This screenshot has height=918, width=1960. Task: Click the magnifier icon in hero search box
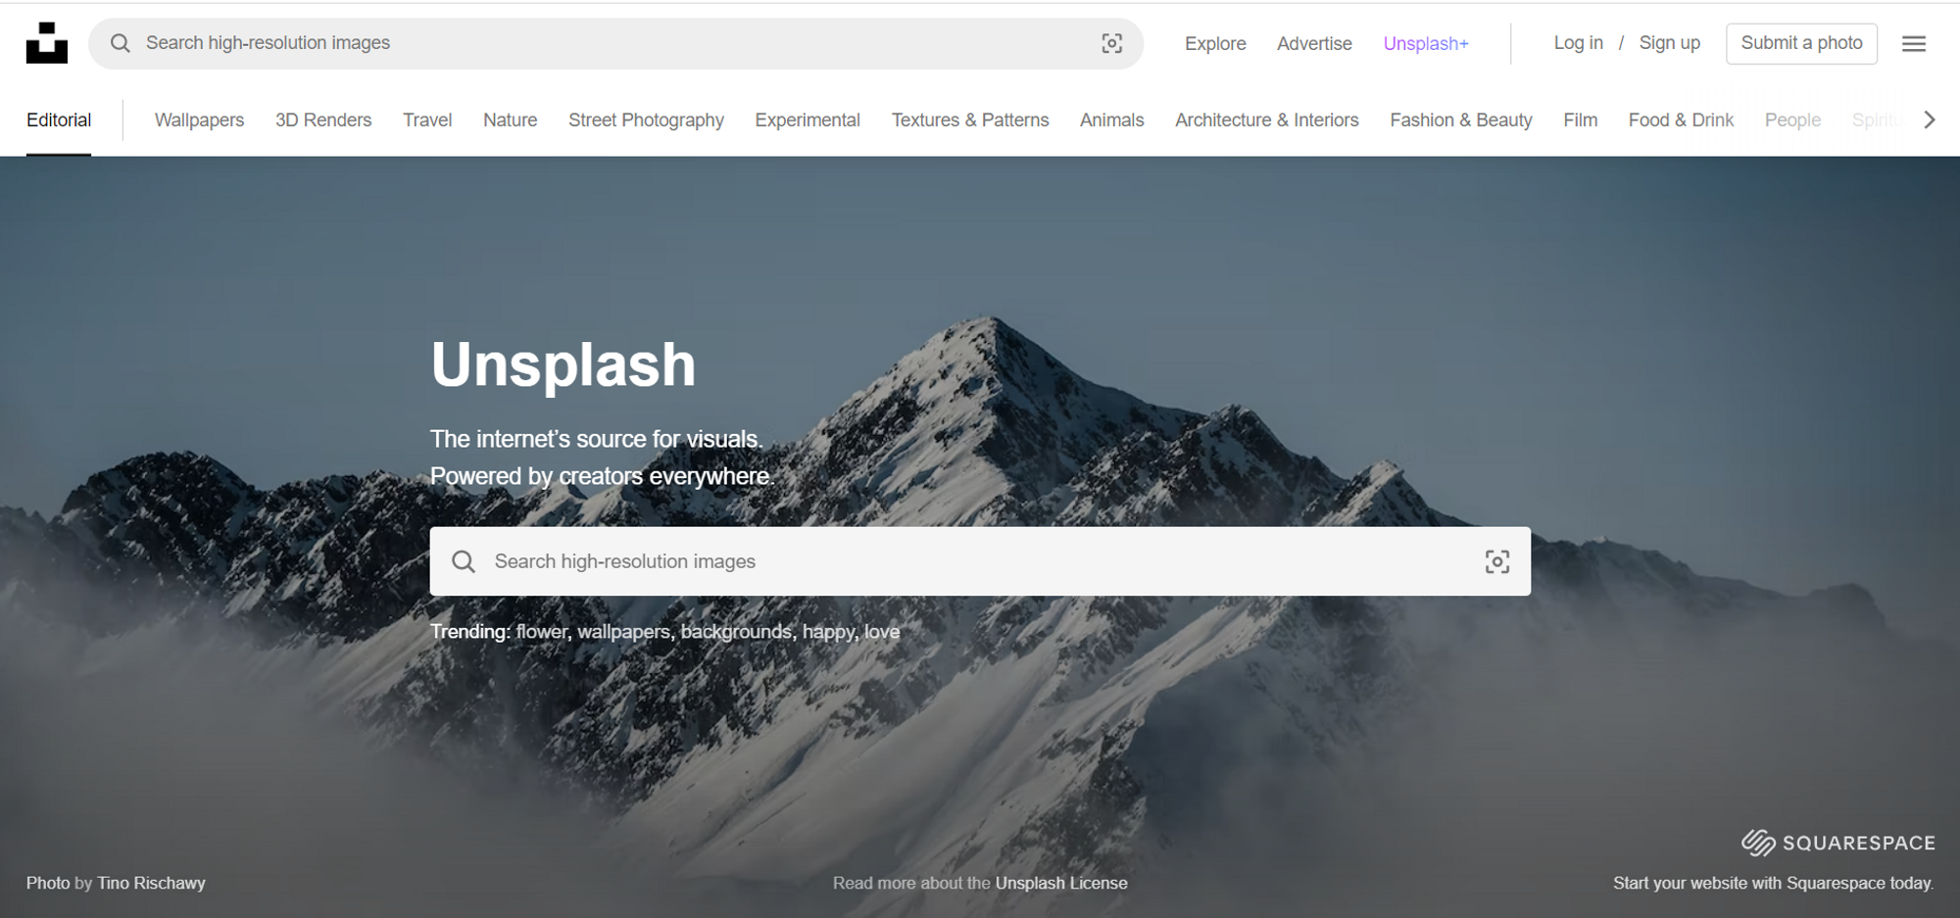[464, 561]
